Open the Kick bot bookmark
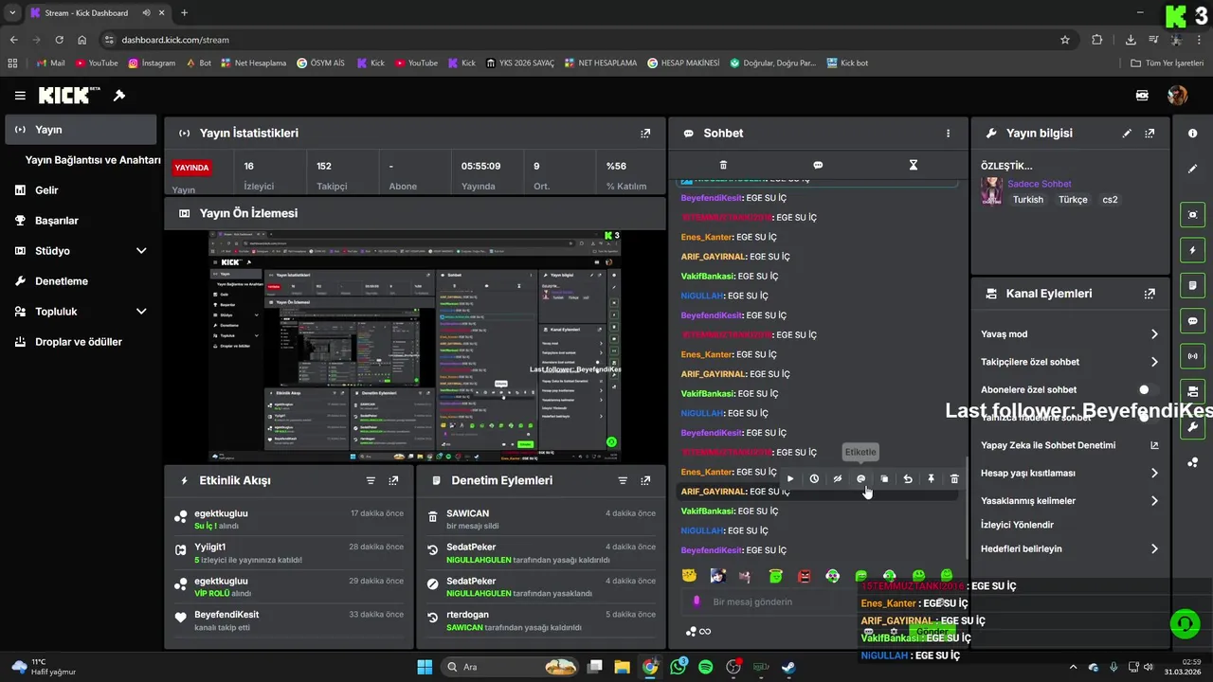The image size is (1213, 682). 847,63
